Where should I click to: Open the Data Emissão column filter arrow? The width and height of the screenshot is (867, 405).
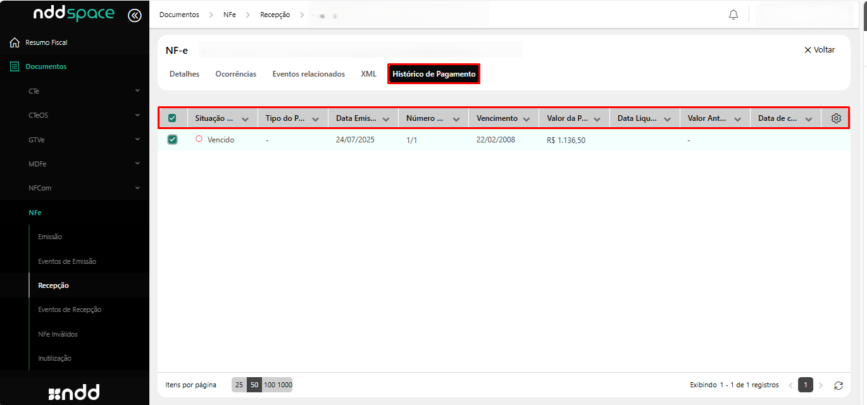coord(386,119)
